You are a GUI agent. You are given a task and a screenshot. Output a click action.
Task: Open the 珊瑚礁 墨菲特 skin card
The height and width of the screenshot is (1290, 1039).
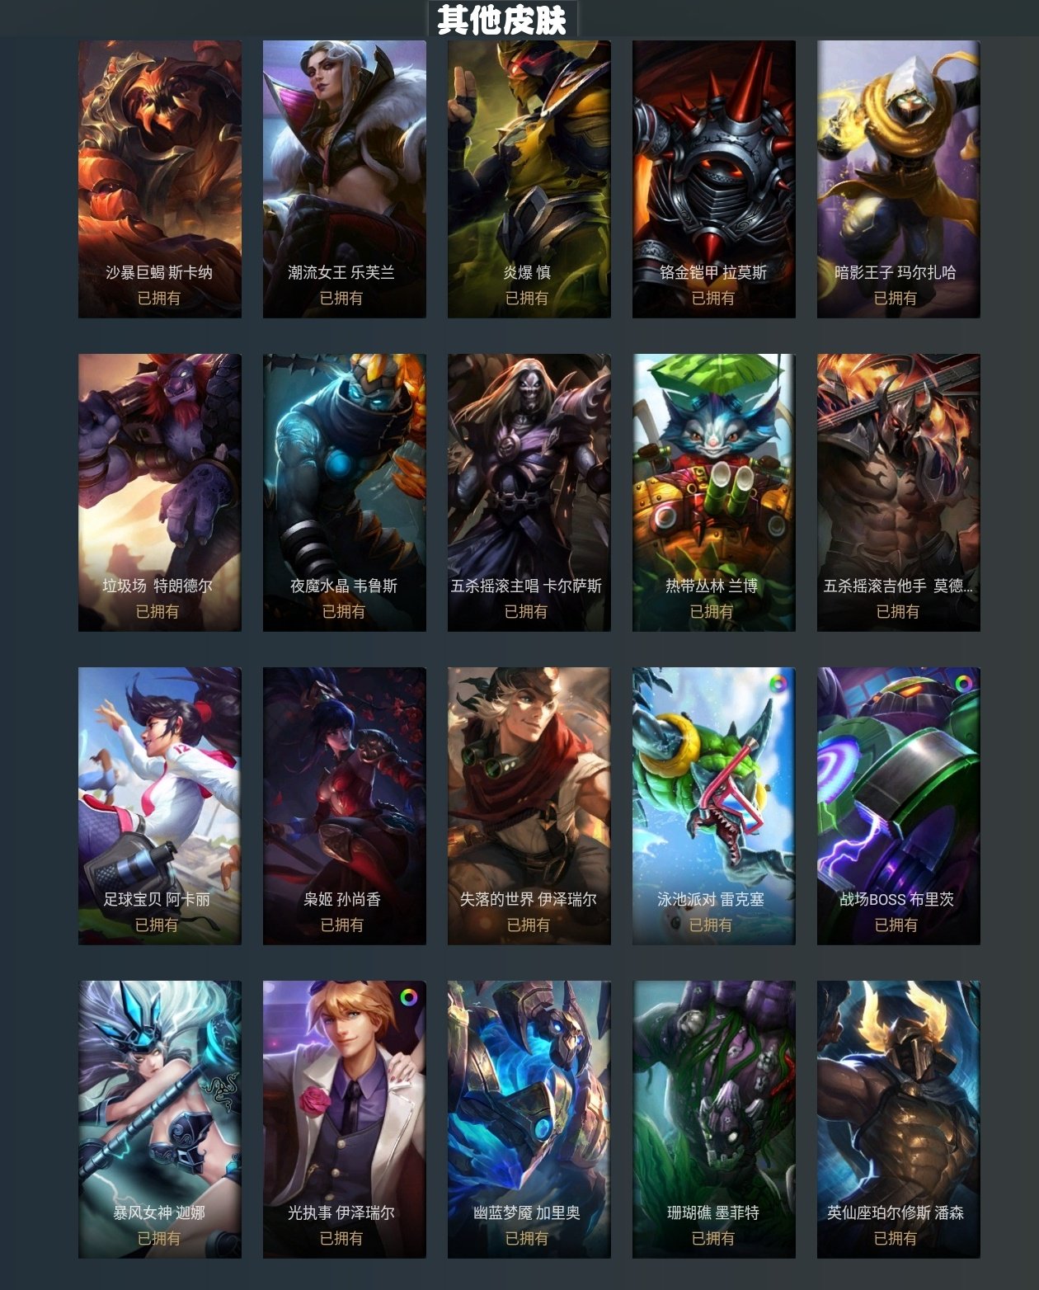[714, 1119]
